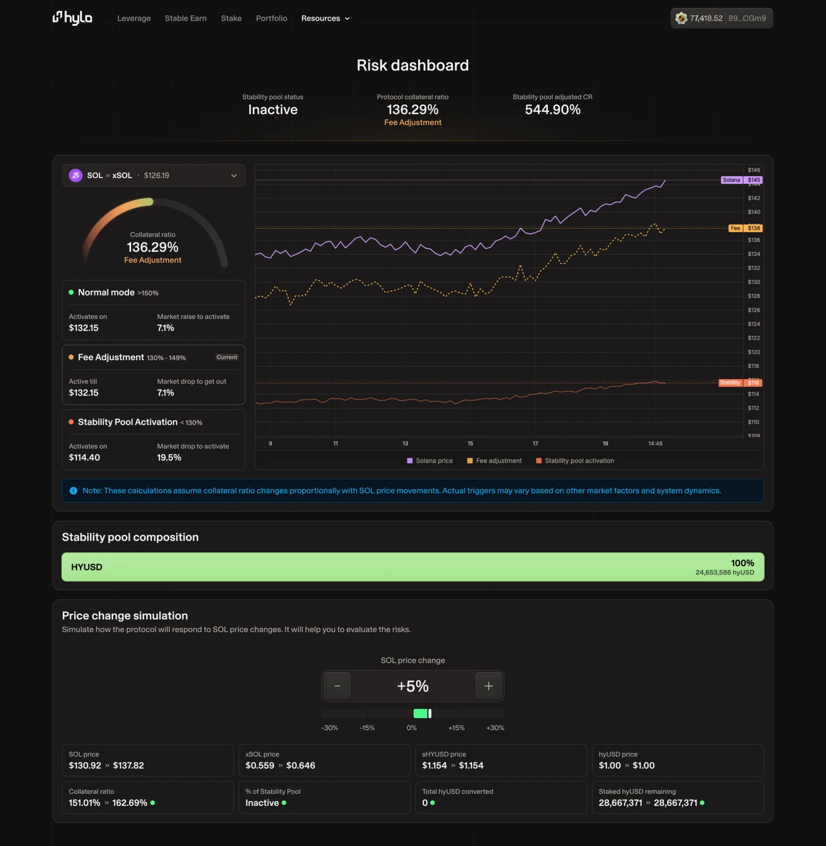Click the sHYUSD price card
The width and height of the screenshot is (826, 846).
(501, 760)
